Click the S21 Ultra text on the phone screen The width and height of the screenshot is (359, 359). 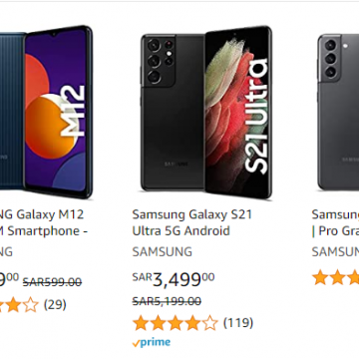pyautogui.click(x=256, y=117)
